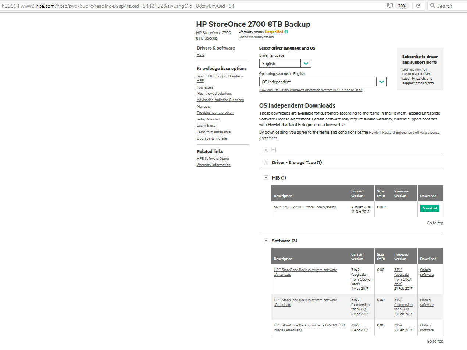The width and height of the screenshot is (467, 350).
Task: Open previous version 3.15.4 conversion for 3.13.x
Action: 403,304
